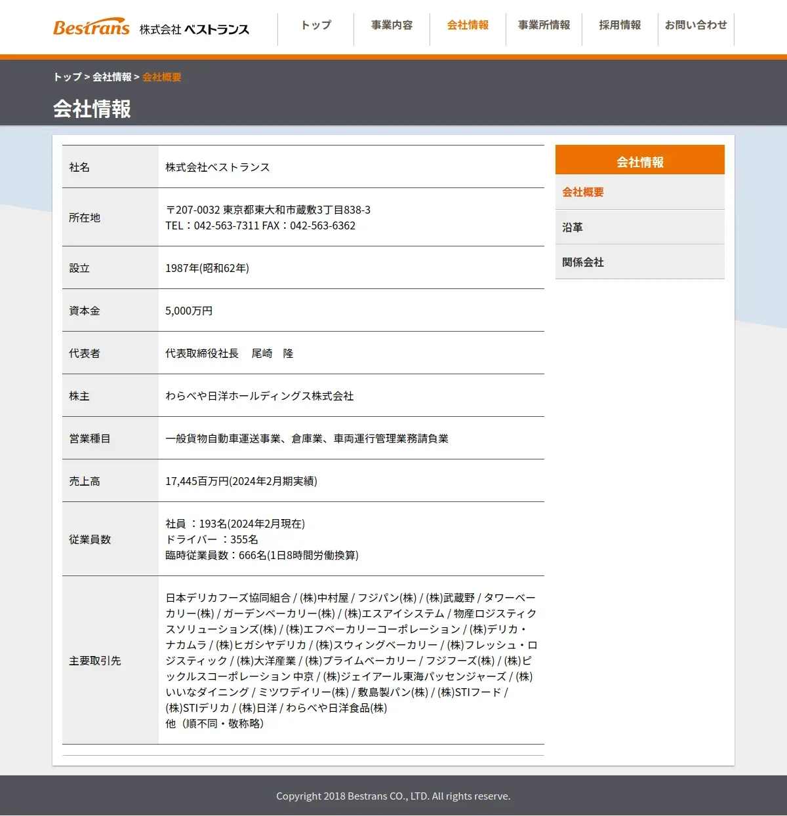Click the 臨時従業員数：666名 line

262,555
